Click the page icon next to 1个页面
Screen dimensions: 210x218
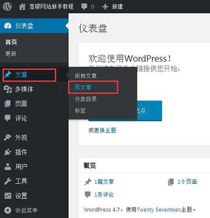[x=171, y=182]
